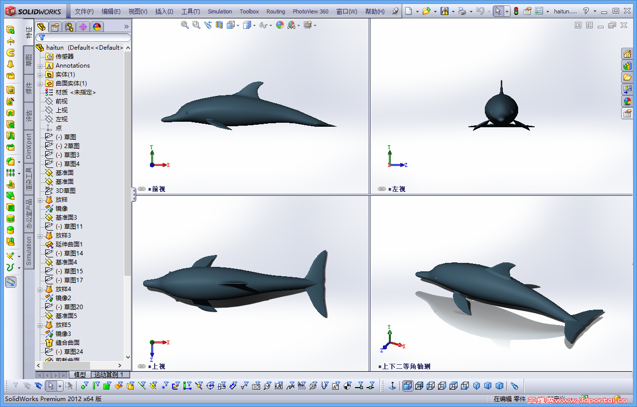The image size is (637, 407).
Task: Expand the 曲面实体(1) tree node
Action: (40, 83)
